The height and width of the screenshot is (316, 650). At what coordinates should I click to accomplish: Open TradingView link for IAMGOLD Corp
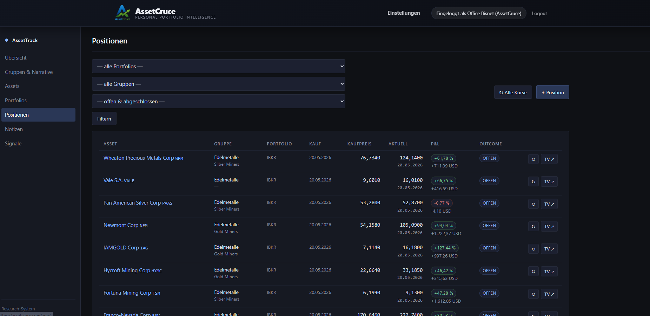point(549,249)
